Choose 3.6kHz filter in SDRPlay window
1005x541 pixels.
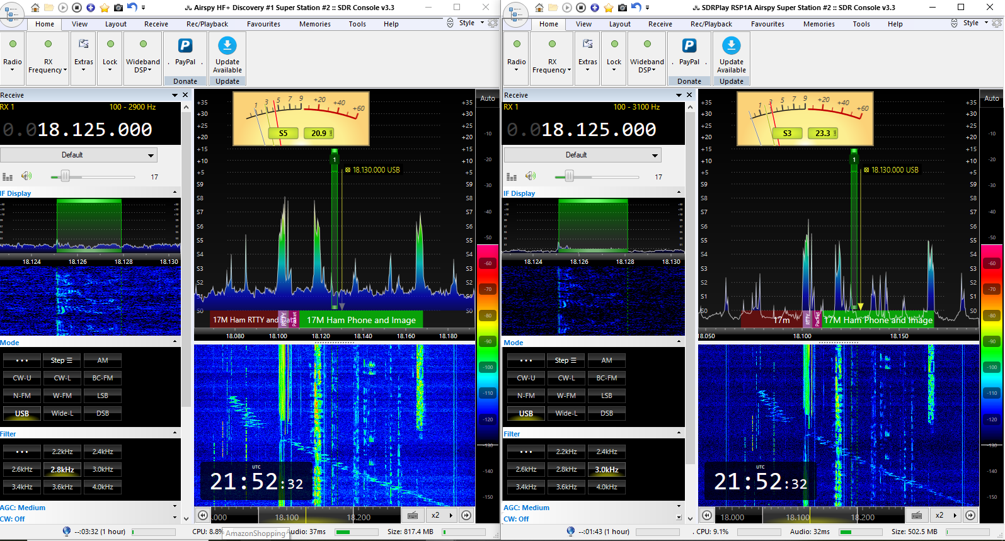(566, 487)
